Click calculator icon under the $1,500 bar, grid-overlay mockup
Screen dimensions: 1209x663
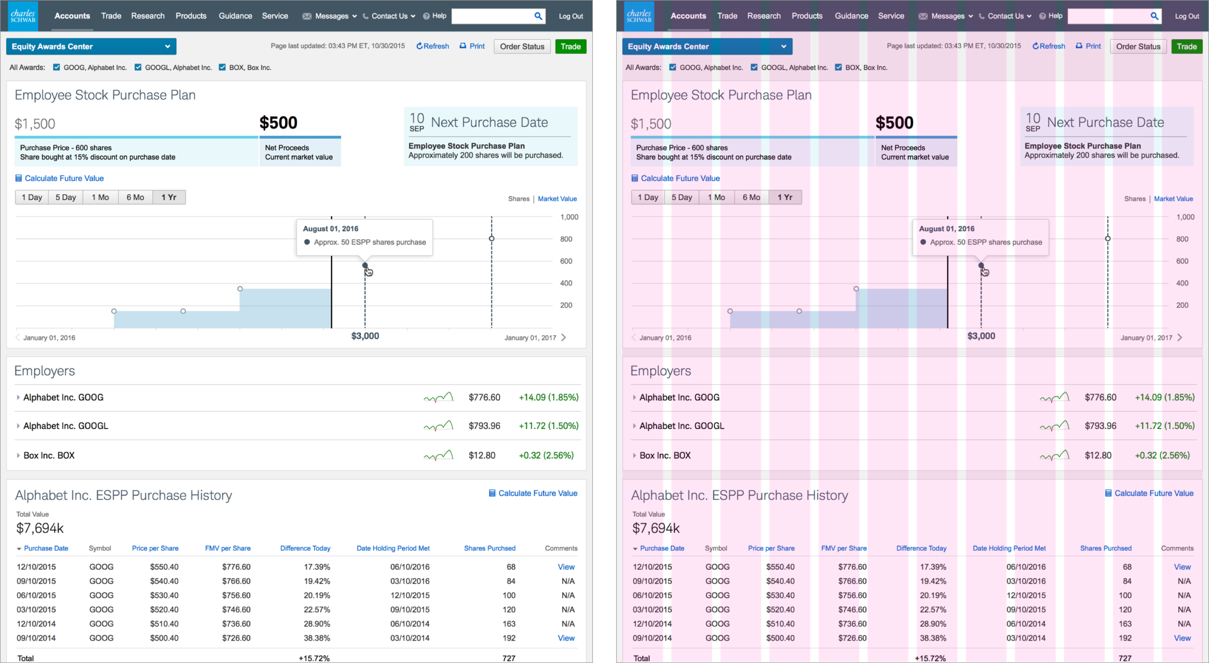(635, 178)
